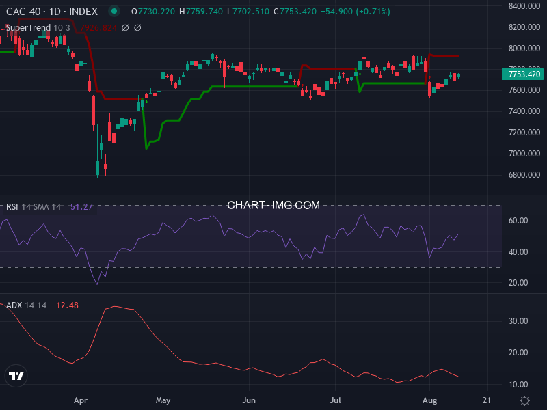The width and height of the screenshot is (547, 410).
Task: Click the ADX 20.00 scale label
Action: (x=518, y=353)
